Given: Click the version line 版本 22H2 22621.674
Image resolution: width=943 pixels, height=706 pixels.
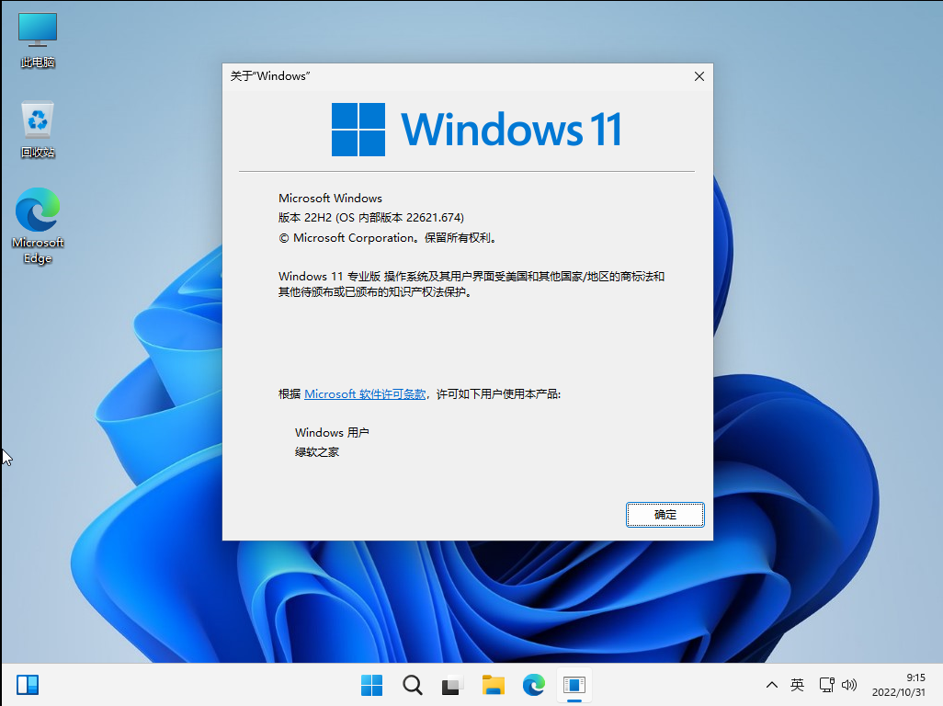Looking at the screenshot, I should point(371,218).
